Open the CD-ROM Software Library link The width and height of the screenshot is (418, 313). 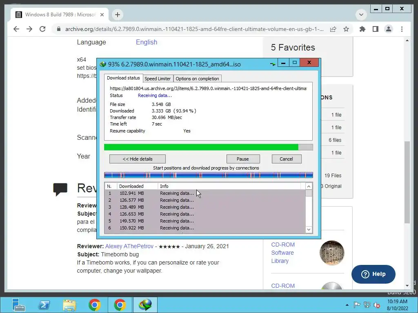(283, 253)
